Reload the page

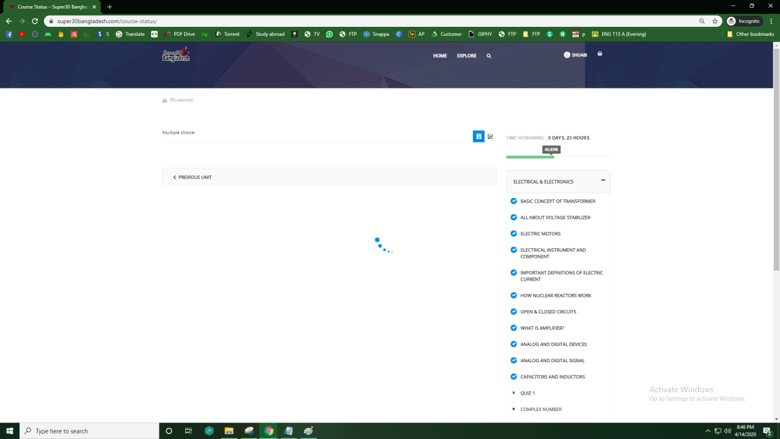(x=35, y=21)
